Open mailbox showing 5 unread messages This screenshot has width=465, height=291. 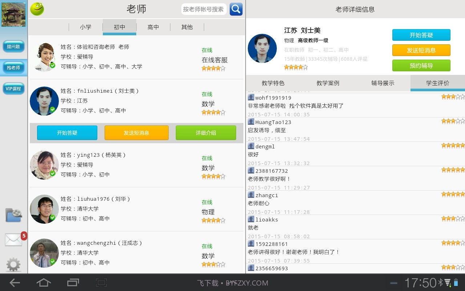click(x=14, y=240)
